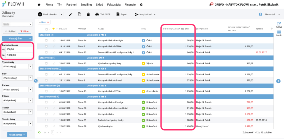Click the Export... toolbar button

[x=123, y=14]
